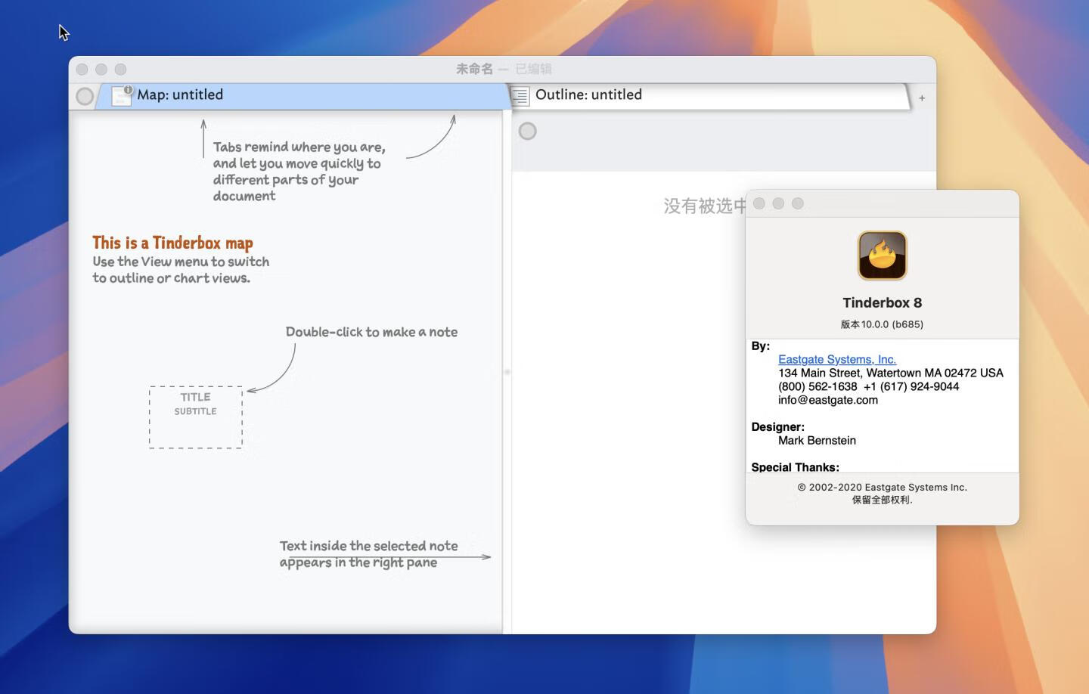Click the Tinderbox flame app icon

point(883,256)
